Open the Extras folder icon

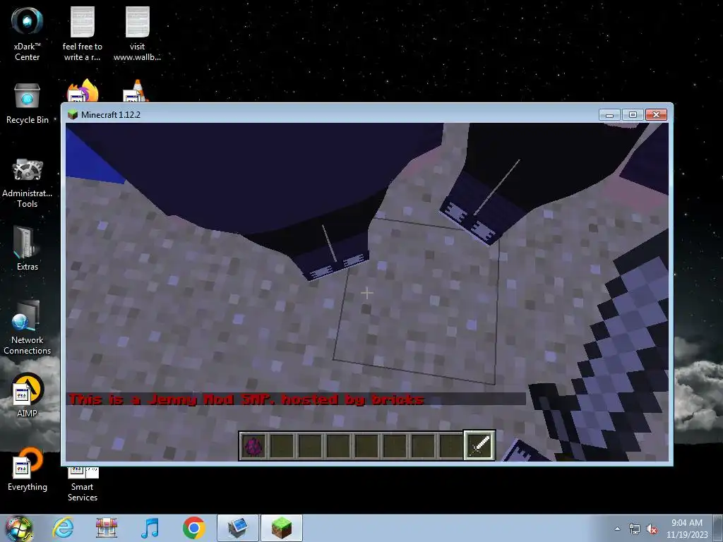(x=28, y=249)
